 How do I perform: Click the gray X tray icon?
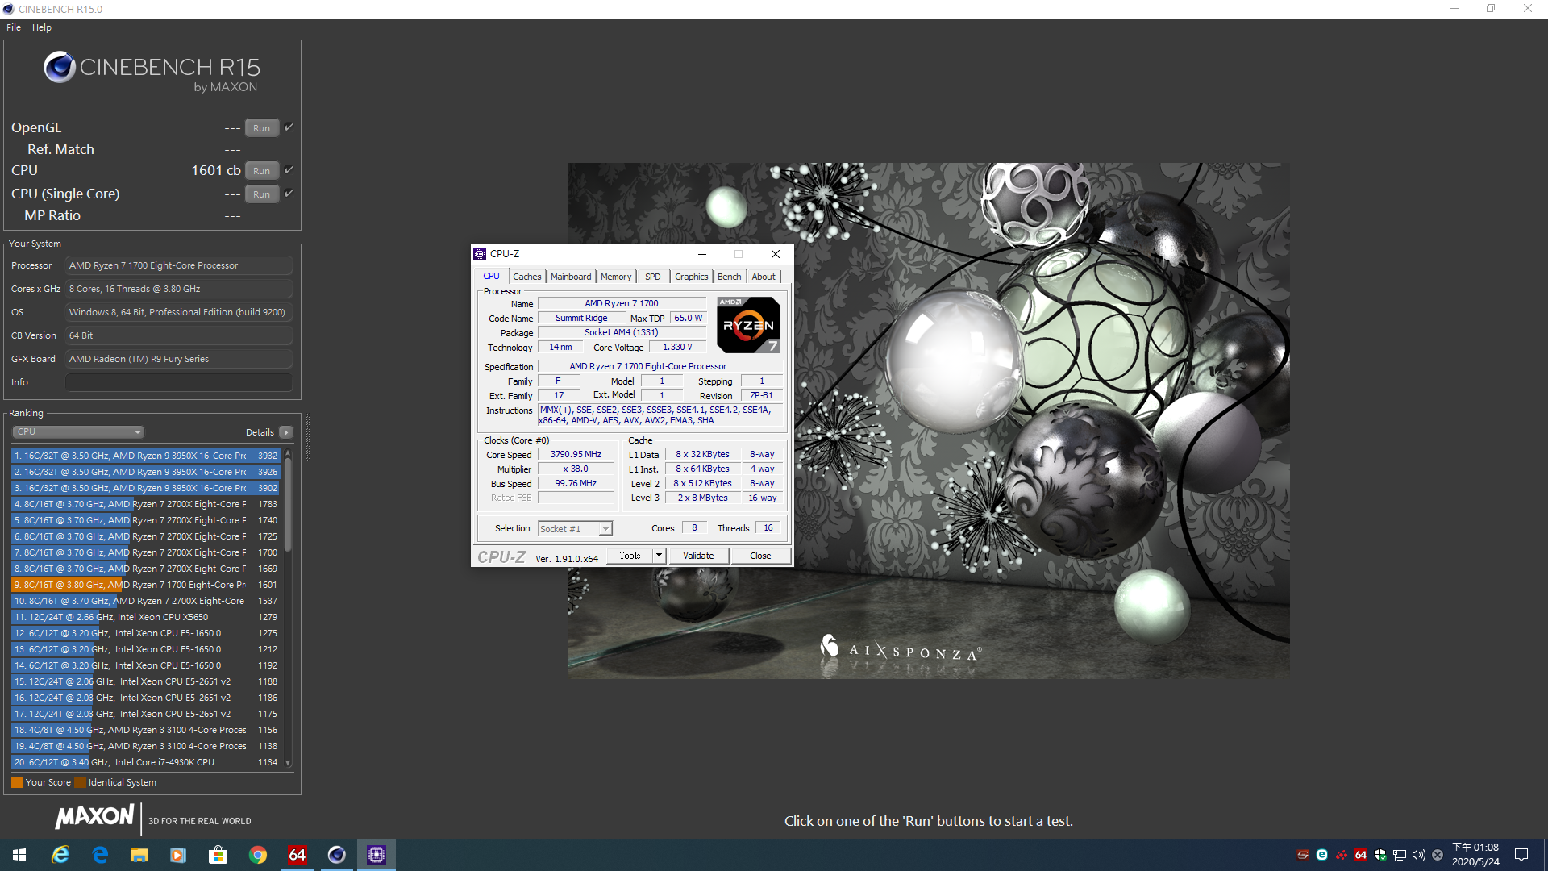coord(1438,855)
